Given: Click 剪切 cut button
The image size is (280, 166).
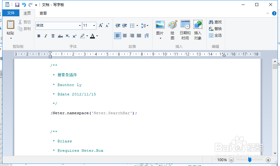Looking at the screenshot, I should [x=25, y=22].
